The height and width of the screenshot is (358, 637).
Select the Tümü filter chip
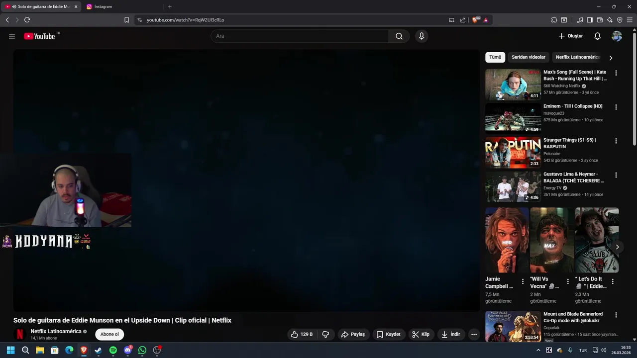tap(495, 57)
